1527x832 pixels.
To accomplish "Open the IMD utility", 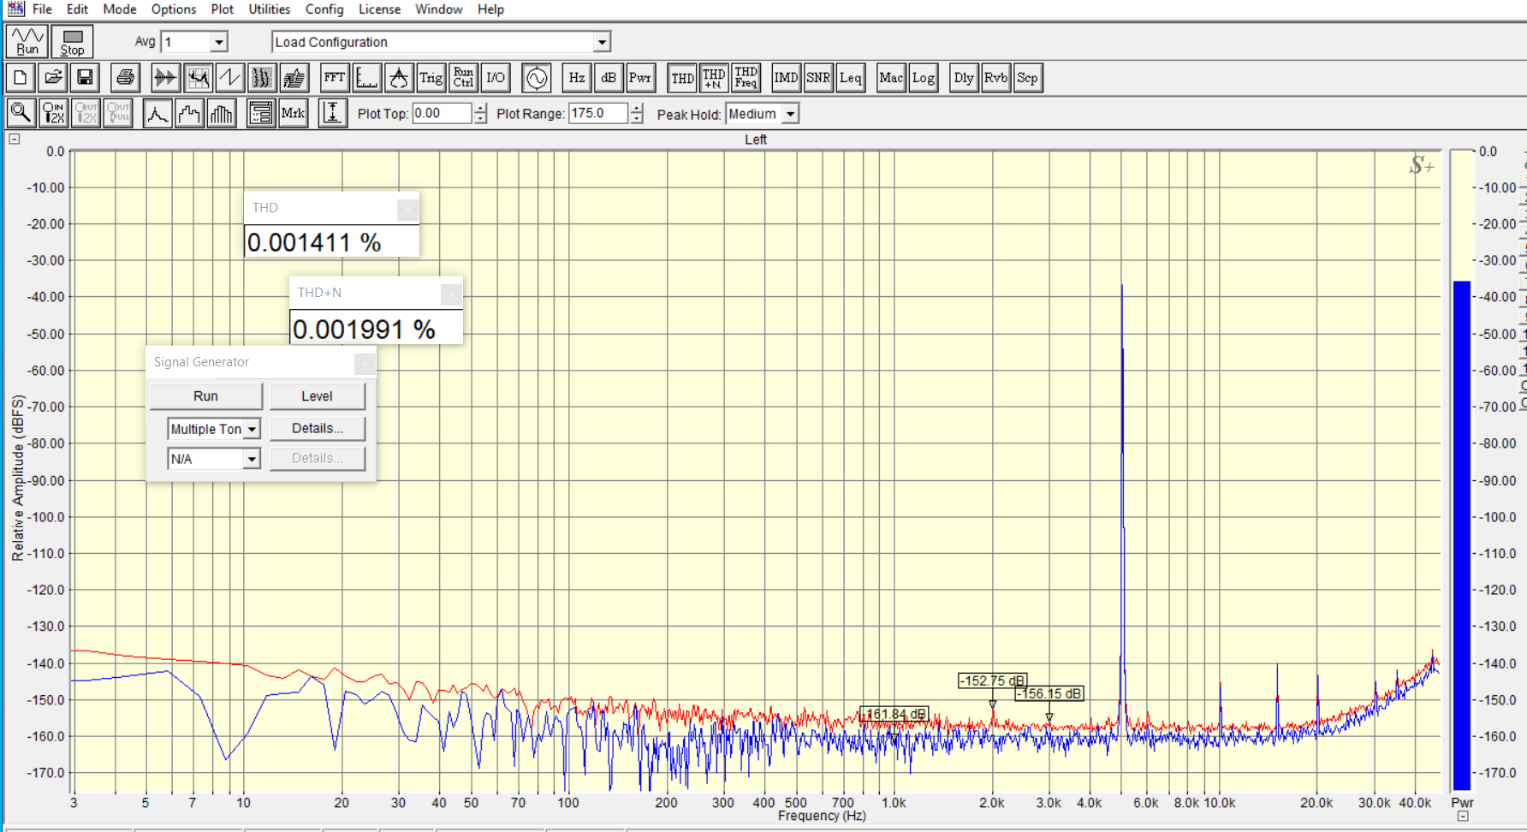I will tap(786, 78).
